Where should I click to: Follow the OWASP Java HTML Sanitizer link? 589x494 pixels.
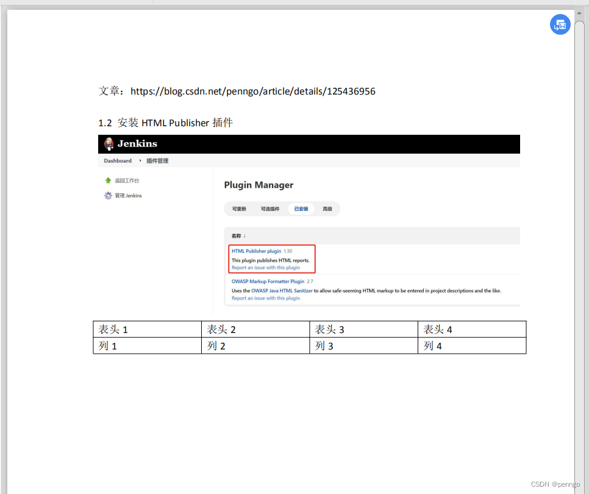coord(282,290)
